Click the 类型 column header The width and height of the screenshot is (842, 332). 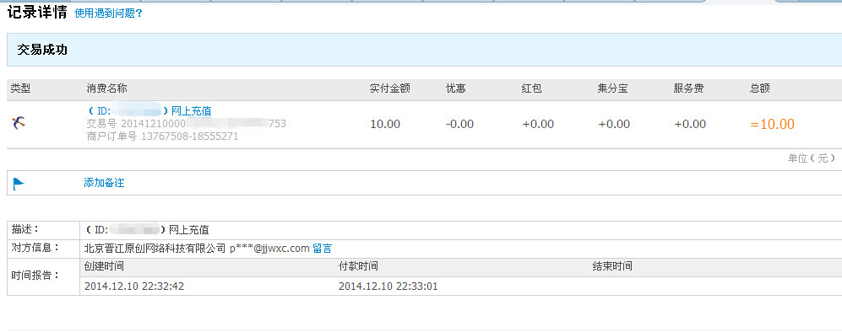pos(20,88)
